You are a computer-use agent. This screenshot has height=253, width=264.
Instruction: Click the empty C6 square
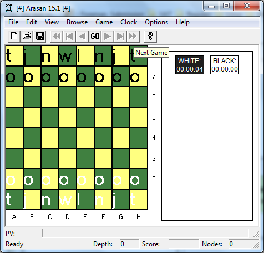pyautogui.click(x=50, y=97)
